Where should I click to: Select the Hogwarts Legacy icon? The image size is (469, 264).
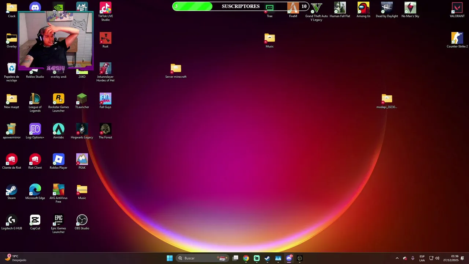click(x=82, y=131)
